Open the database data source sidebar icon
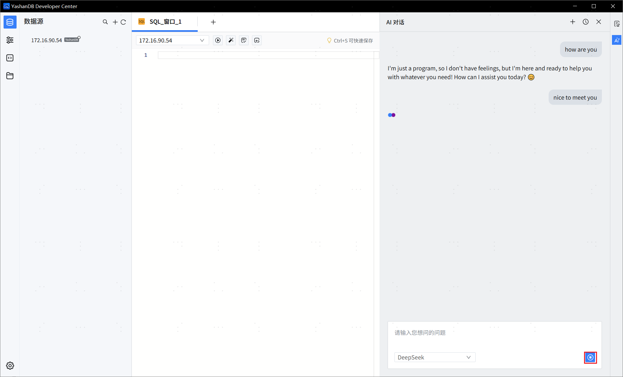 [x=10, y=22]
